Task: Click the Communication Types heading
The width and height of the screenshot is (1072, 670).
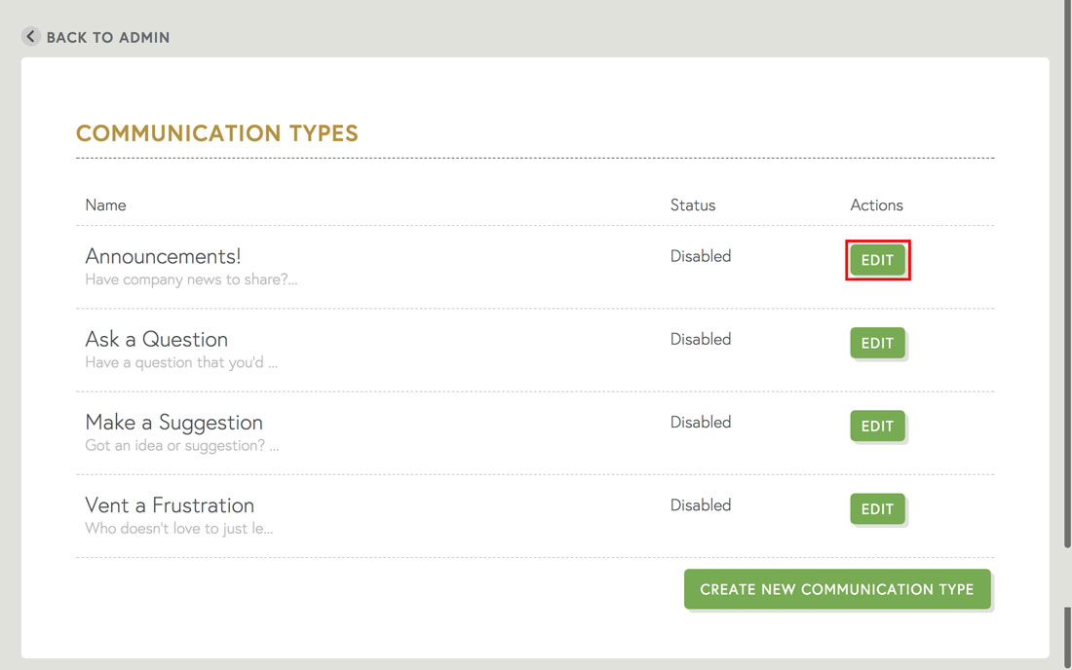Action: (x=216, y=133)
